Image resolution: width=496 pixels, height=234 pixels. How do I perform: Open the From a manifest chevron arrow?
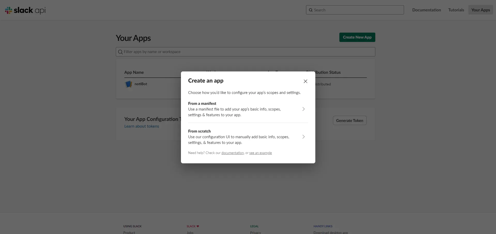tap(303, 109)
